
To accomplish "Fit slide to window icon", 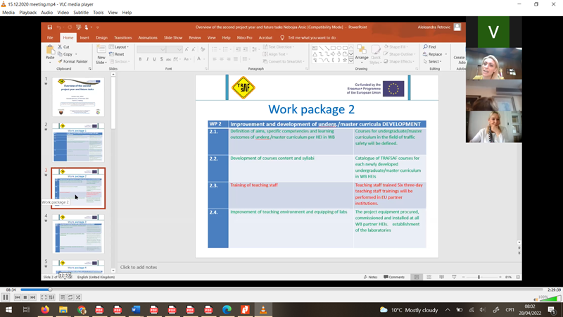I will pos(518,277).
